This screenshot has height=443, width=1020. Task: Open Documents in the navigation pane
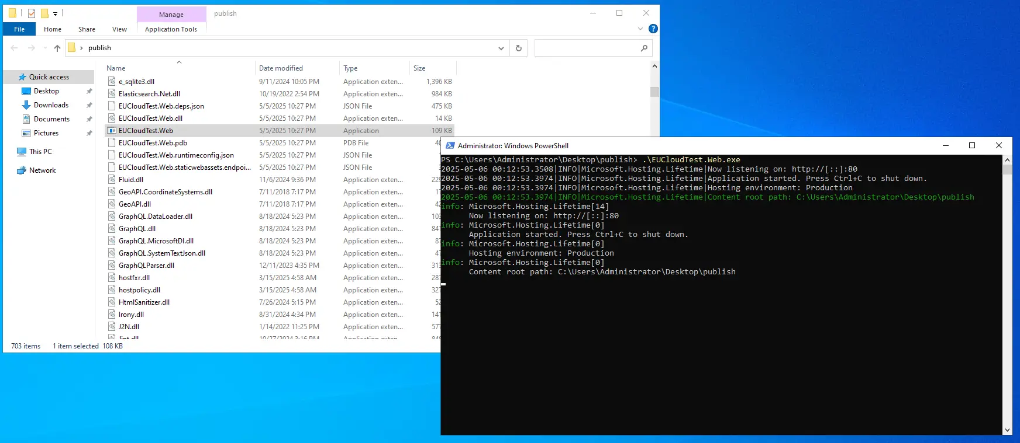51,119
